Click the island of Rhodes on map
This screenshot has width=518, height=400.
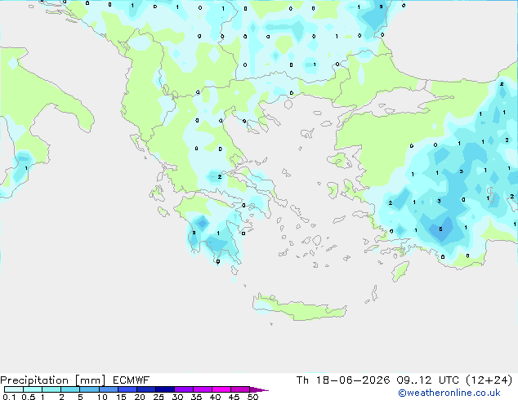(x=400, y=271)
